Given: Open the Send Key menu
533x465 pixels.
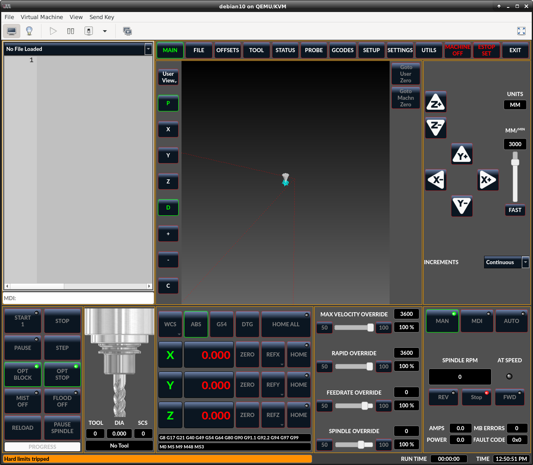Looking at the screenshot, I should (x=102, y=17).
